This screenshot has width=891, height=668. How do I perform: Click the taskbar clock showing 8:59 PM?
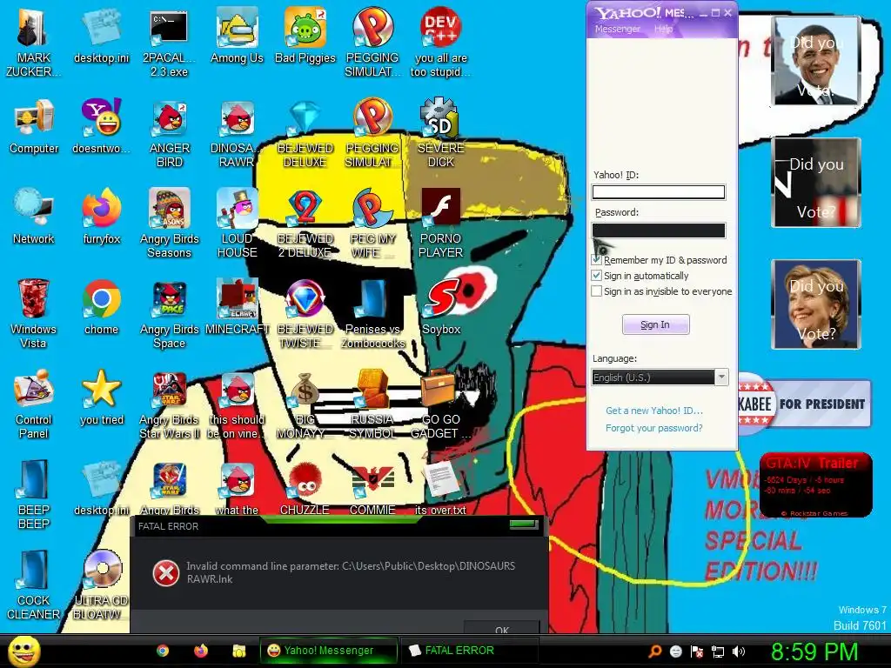(814, 651)
